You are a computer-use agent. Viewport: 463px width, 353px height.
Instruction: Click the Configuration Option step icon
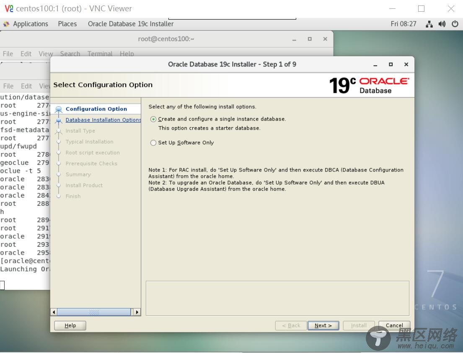(59, 109)
